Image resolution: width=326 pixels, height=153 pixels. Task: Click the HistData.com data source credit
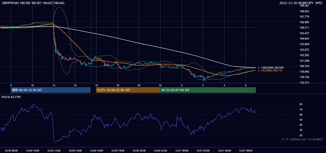pyautogui.click(x=303, y=139)
